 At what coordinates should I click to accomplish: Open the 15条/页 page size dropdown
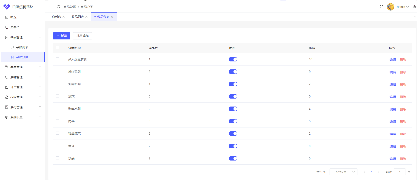pos(343,172)
